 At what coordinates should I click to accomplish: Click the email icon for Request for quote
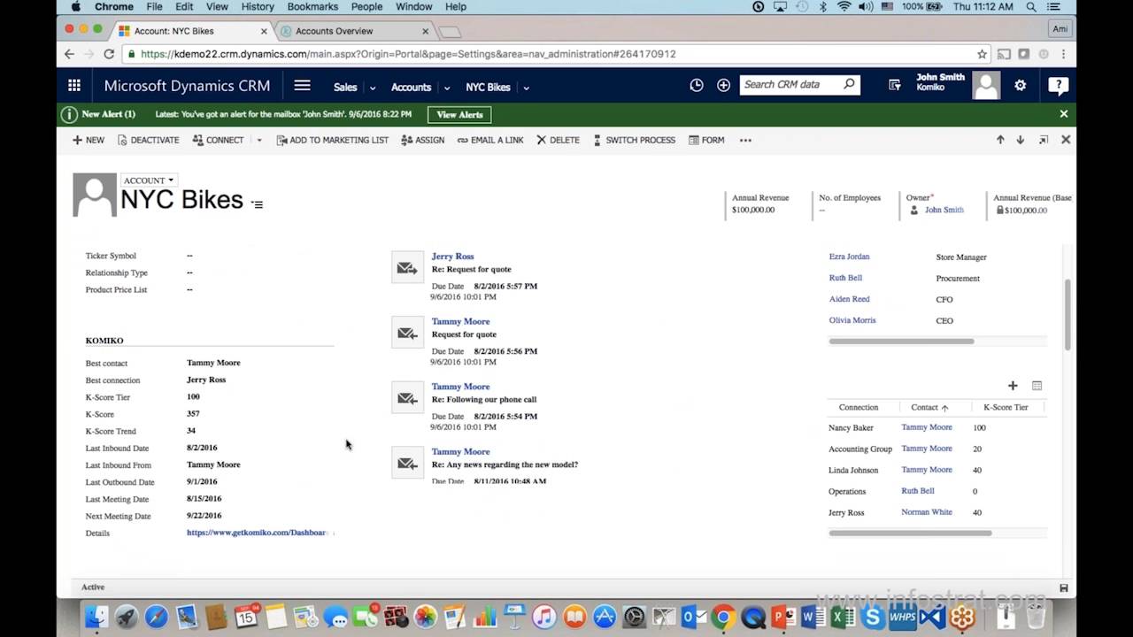pos(408,333)
